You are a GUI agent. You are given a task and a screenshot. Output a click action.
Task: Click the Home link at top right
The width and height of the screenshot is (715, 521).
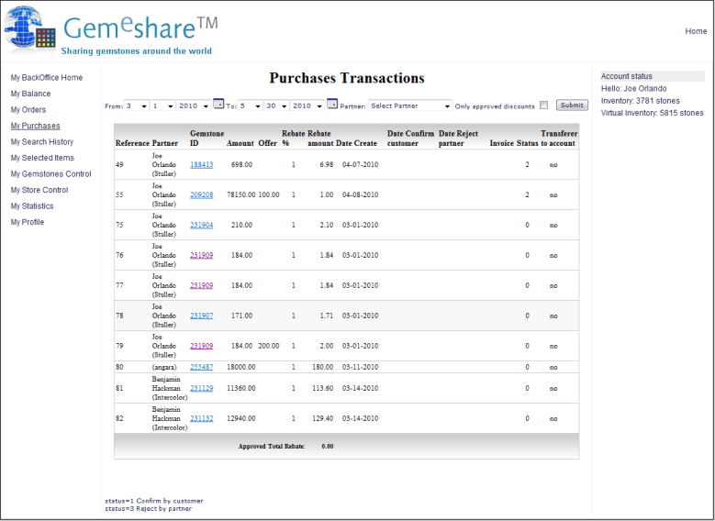(x=696, y=31)
